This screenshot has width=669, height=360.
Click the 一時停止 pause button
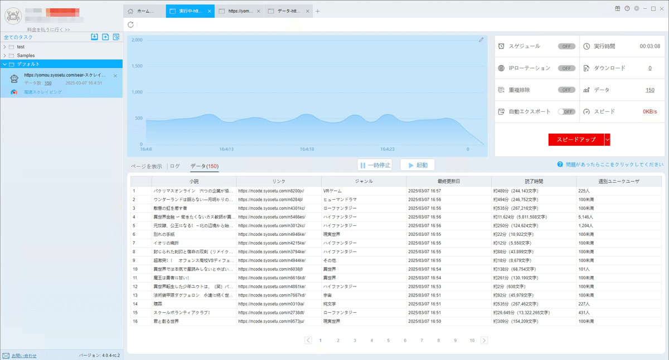tap(375, 165)
